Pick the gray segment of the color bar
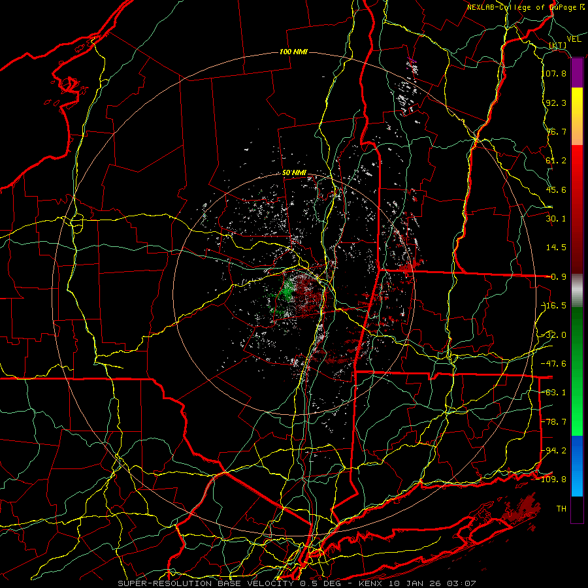Image resolution: width=588 pixels, height=588 pixels. pos(577,291)
